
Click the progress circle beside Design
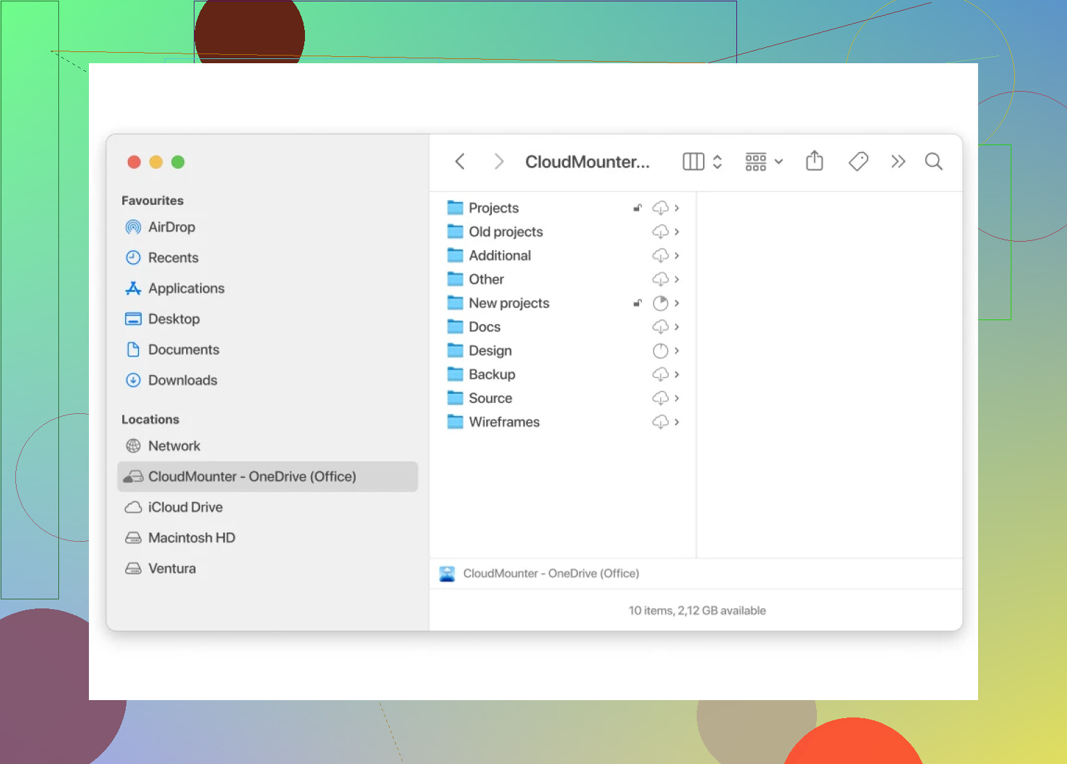point(660,351)
